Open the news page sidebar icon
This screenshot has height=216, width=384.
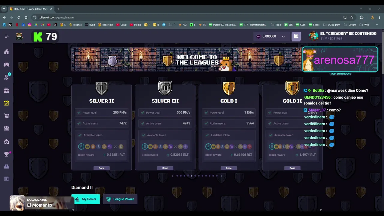pyautogui.click(x=6, y=179)
